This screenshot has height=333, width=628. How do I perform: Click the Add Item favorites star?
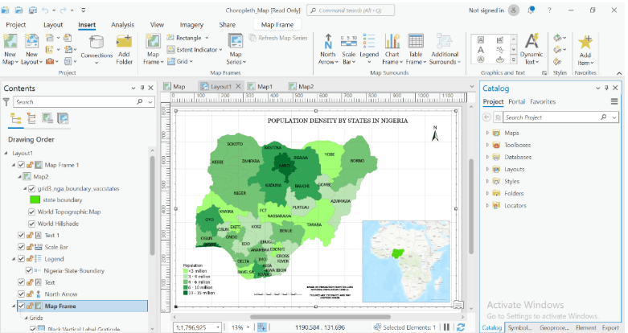pyautogui.click(x=585, y=43)
